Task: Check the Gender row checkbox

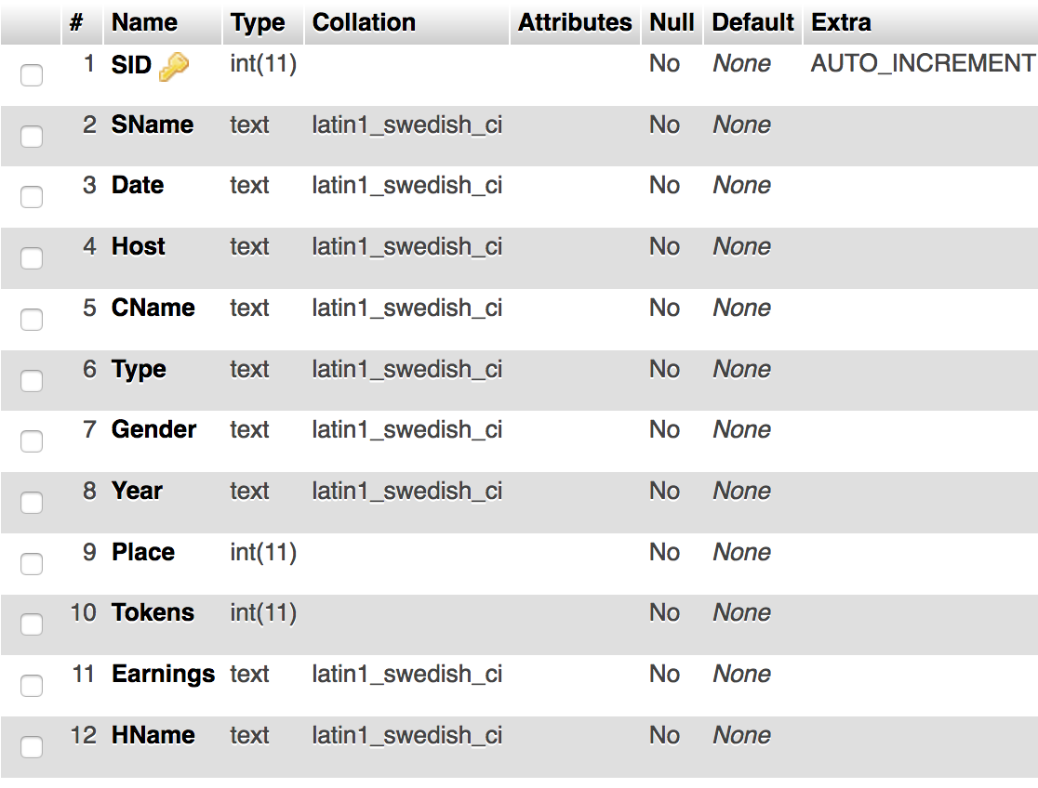Action: point(31,441)
